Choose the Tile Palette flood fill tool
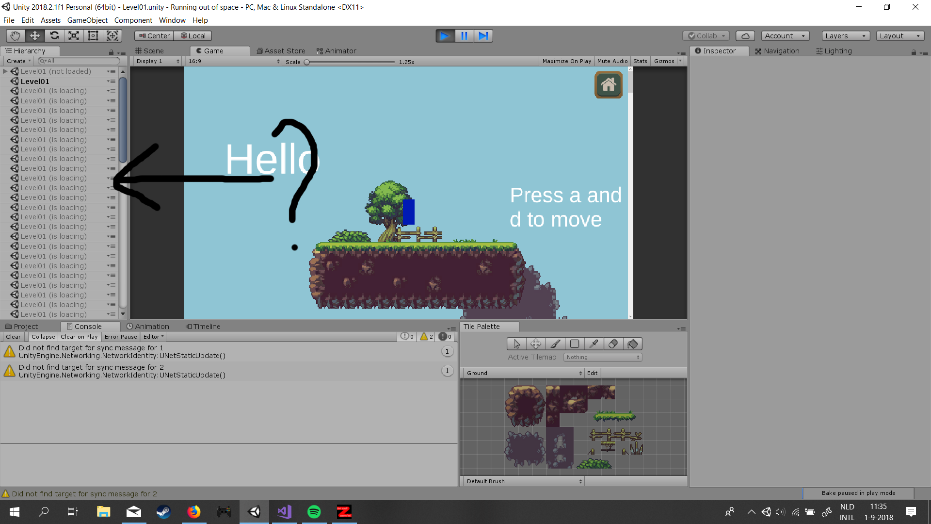This screenshot has width=931, height=524. [633, 344]
